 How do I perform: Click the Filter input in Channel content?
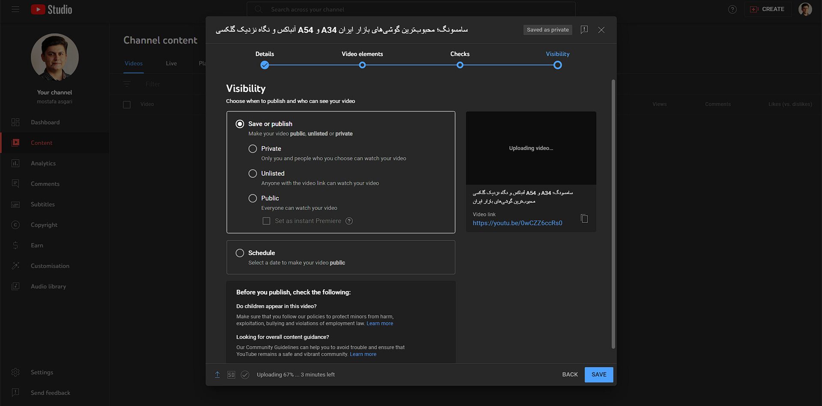tap(152, 84)
